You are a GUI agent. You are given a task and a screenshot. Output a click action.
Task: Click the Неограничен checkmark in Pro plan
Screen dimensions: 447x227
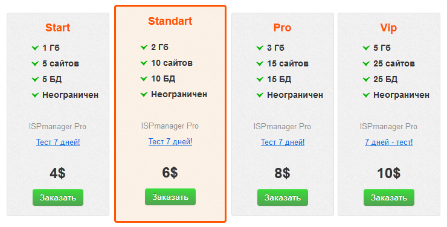pos(260,95)
